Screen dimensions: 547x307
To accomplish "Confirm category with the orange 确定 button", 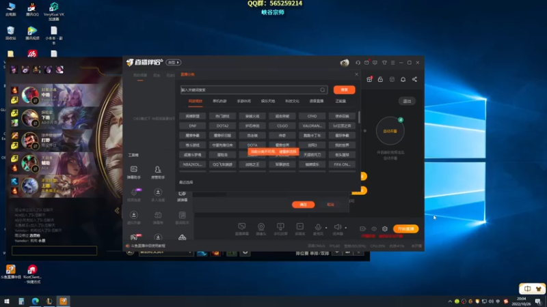I will point(303,205).
